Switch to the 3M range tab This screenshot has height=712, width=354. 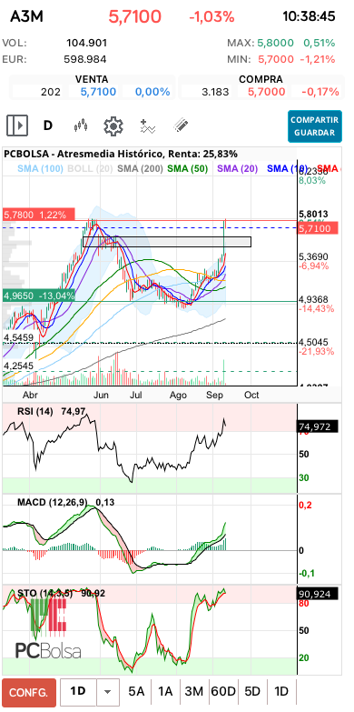(194, 692)
